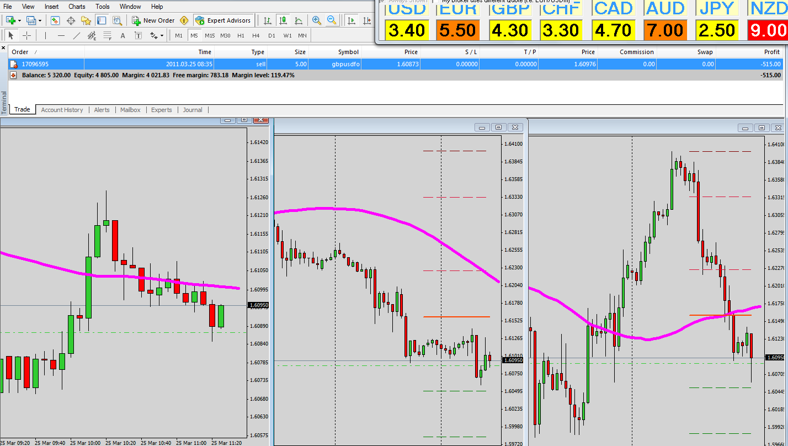Click the orange AUD 7.00 strength box
Image resolution: width=788 pixels, height=446 pixels.
click(x=665, y=30)
